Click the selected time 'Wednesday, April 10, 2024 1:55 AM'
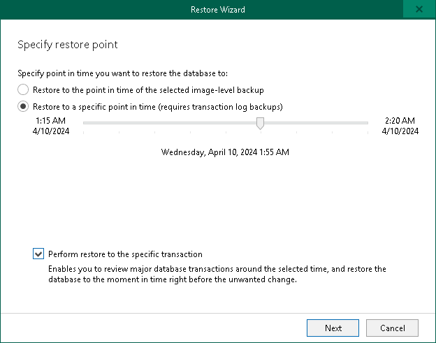 tap(225, 152)
